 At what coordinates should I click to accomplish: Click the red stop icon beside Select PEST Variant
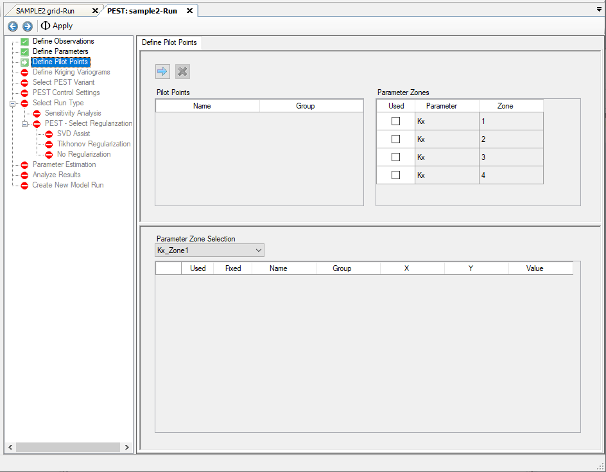23,82
